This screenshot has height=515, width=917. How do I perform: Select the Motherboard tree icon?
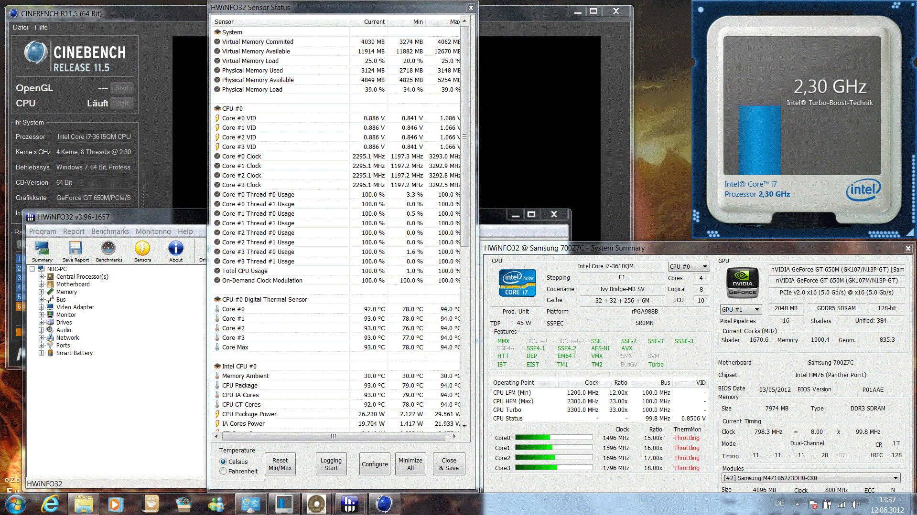click(50, 284)
